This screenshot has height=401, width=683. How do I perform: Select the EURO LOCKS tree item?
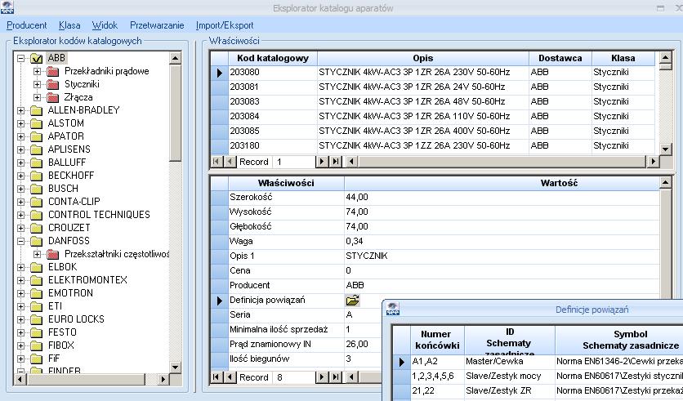click(76, 319)
